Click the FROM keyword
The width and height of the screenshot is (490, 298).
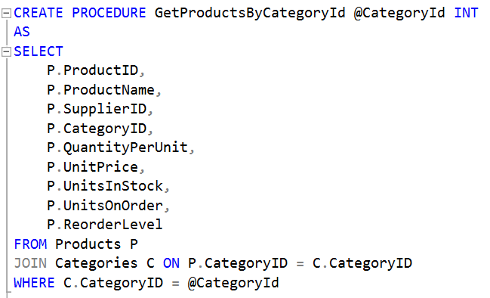[30, 244]
